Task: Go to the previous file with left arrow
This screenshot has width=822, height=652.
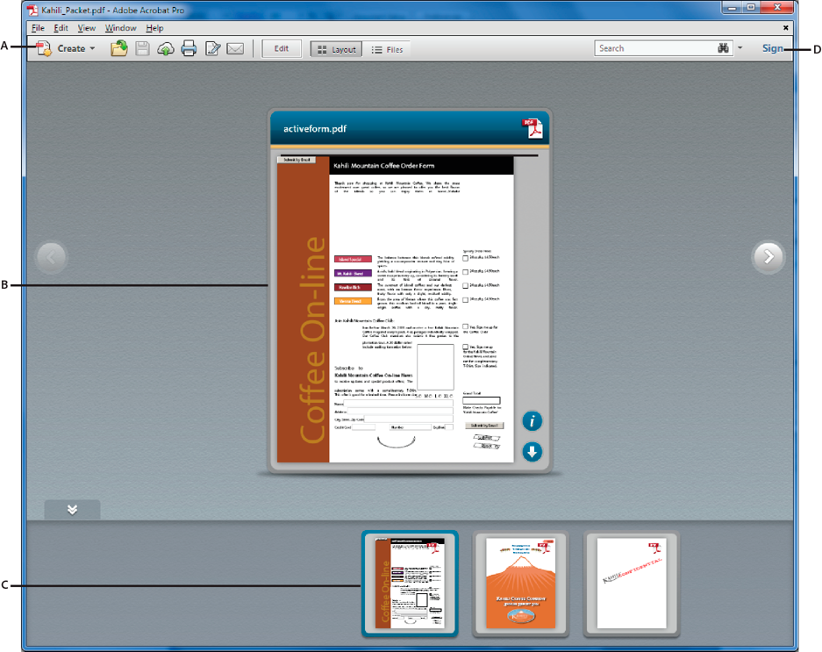Action: 51,257
